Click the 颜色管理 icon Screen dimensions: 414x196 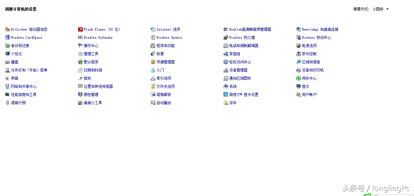point(80,95)
